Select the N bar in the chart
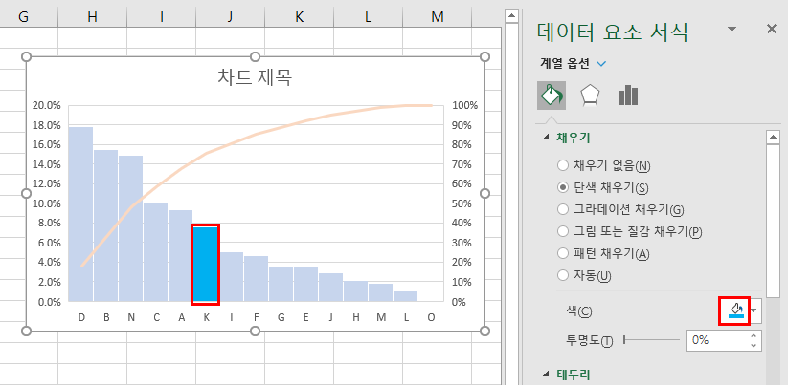 click(x=130, y=228)
